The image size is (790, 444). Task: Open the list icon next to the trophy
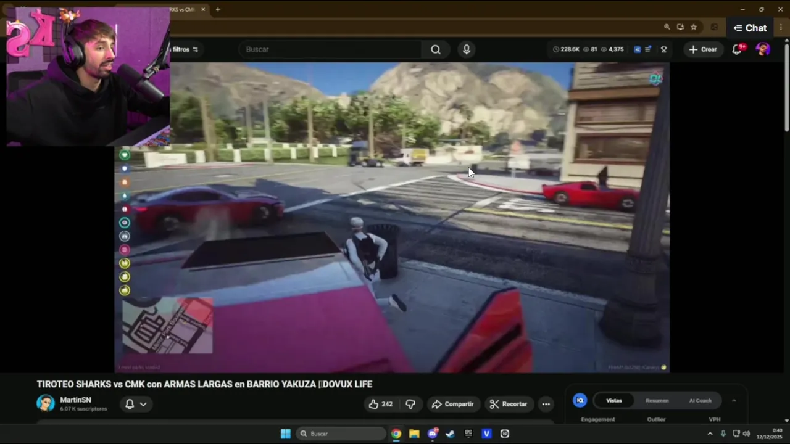click(x=648, y=49)
